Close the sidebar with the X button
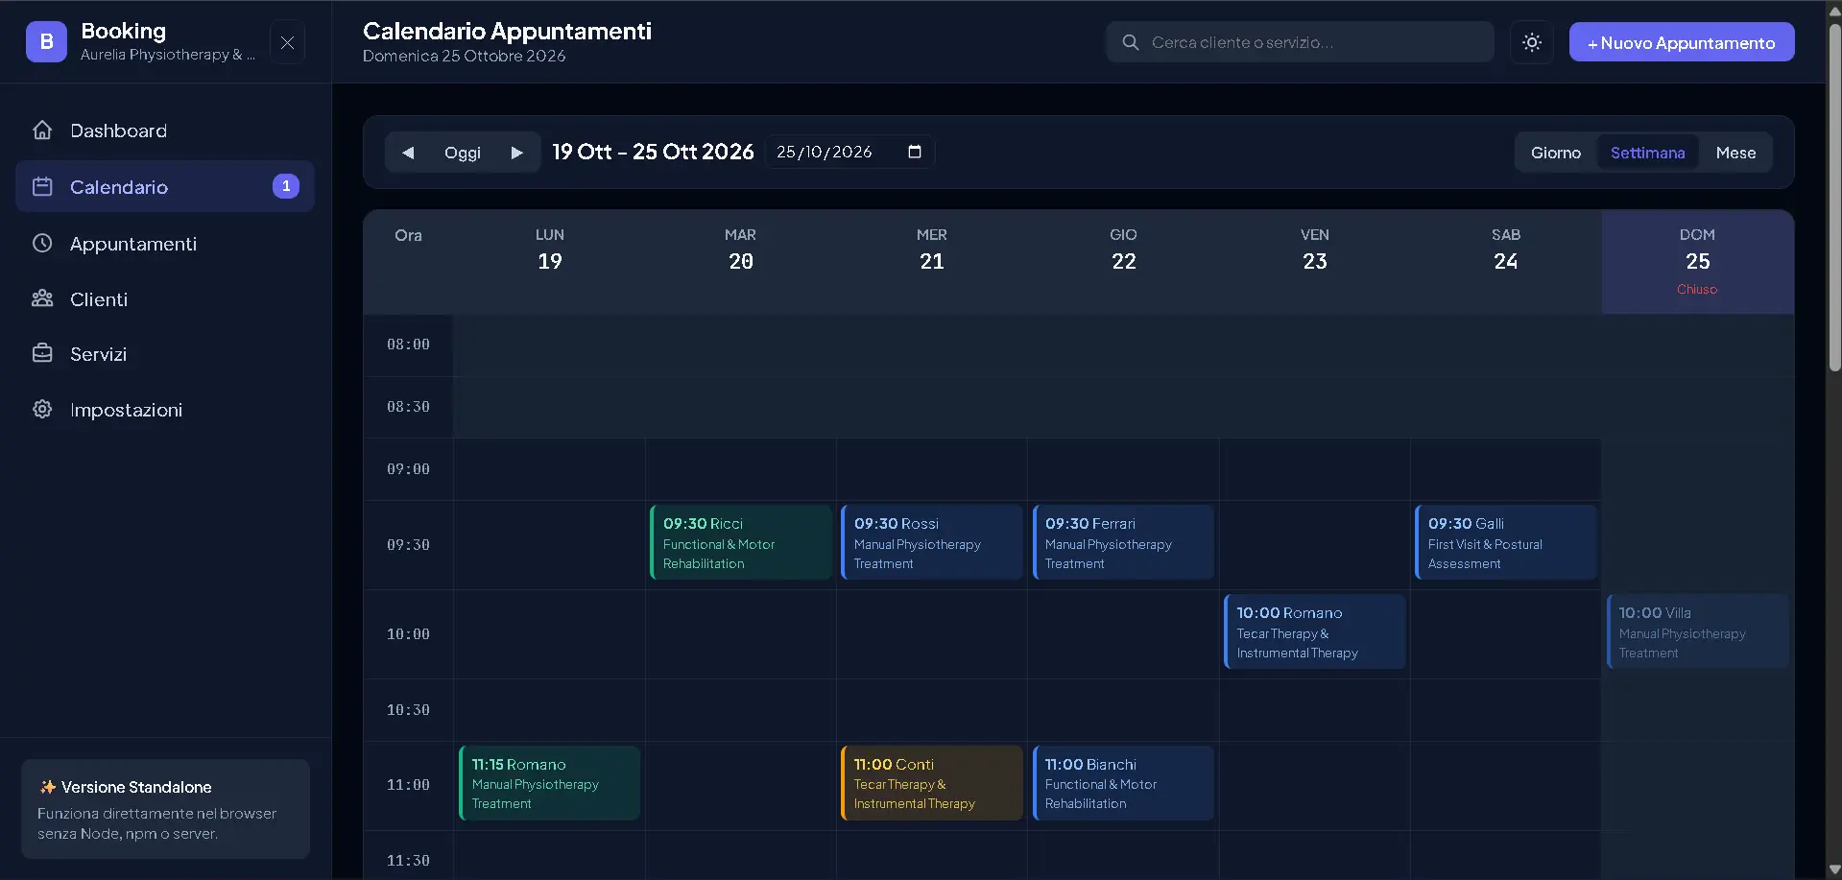Viewport: 1842px width, 880px height. pos(287,42)
